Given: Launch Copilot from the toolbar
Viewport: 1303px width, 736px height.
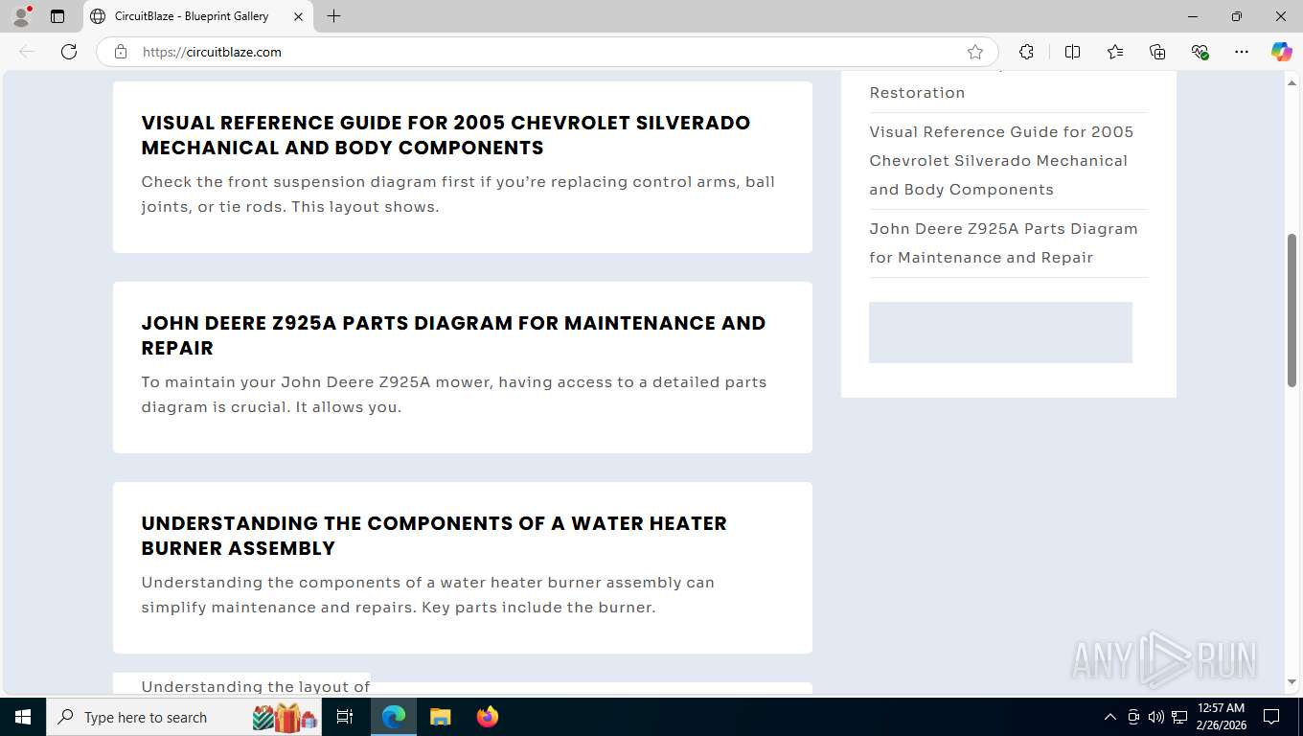Looking at the screenshot, I should 1281,52.
